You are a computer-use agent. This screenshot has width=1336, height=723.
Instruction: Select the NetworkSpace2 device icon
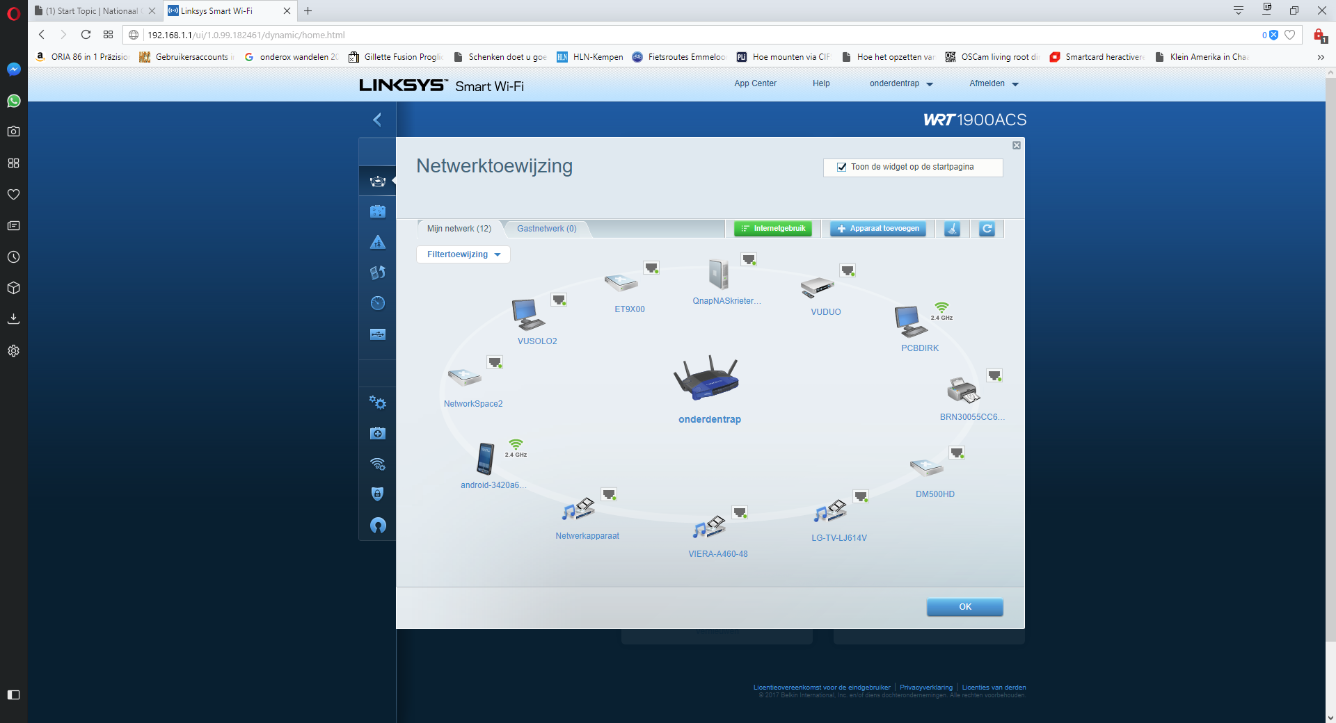click(x=465, y=377)
